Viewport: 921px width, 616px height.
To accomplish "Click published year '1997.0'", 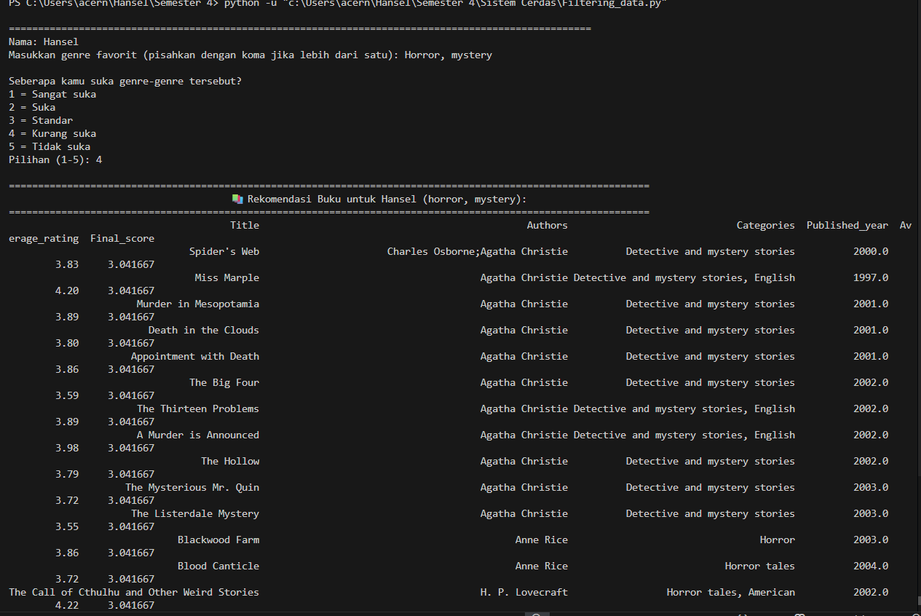I will tap(871, 277).
